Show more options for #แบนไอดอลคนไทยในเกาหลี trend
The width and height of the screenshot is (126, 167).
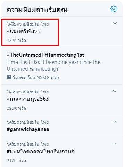pos(115,144)
